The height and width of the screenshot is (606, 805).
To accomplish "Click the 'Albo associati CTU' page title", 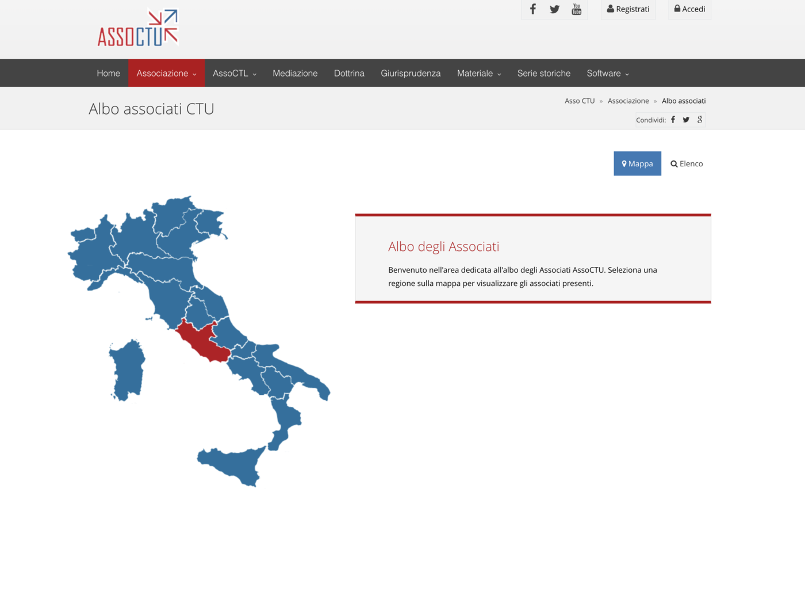I will click(x=151, y=109).
